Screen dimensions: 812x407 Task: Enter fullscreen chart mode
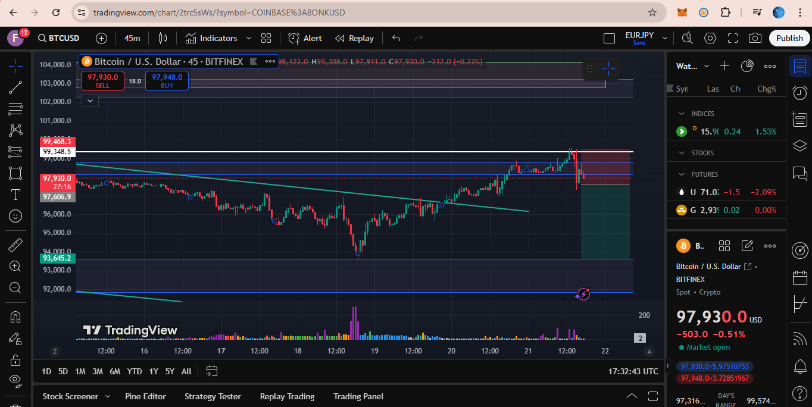click(733, 38)
